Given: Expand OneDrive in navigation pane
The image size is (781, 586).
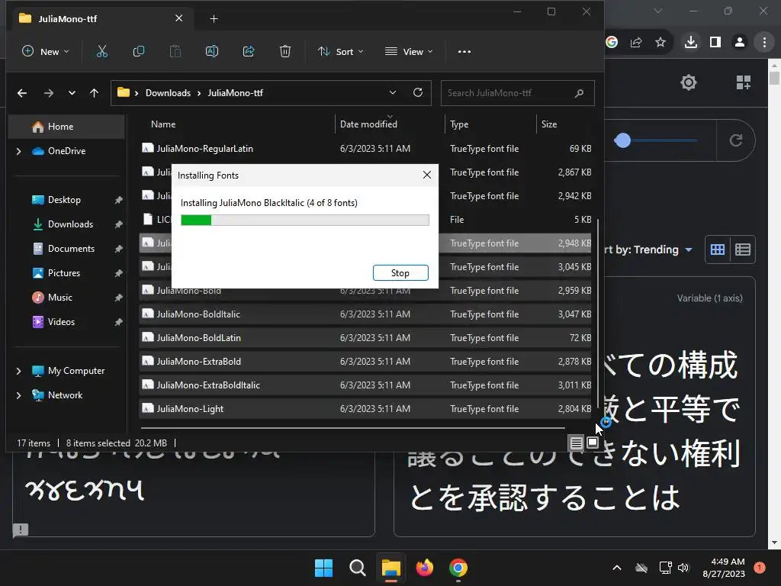Looking at the screenshot, I should (18, 151).
